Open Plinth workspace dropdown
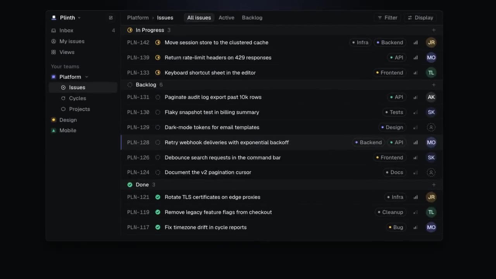496x279 pixels. coord(66,18)
